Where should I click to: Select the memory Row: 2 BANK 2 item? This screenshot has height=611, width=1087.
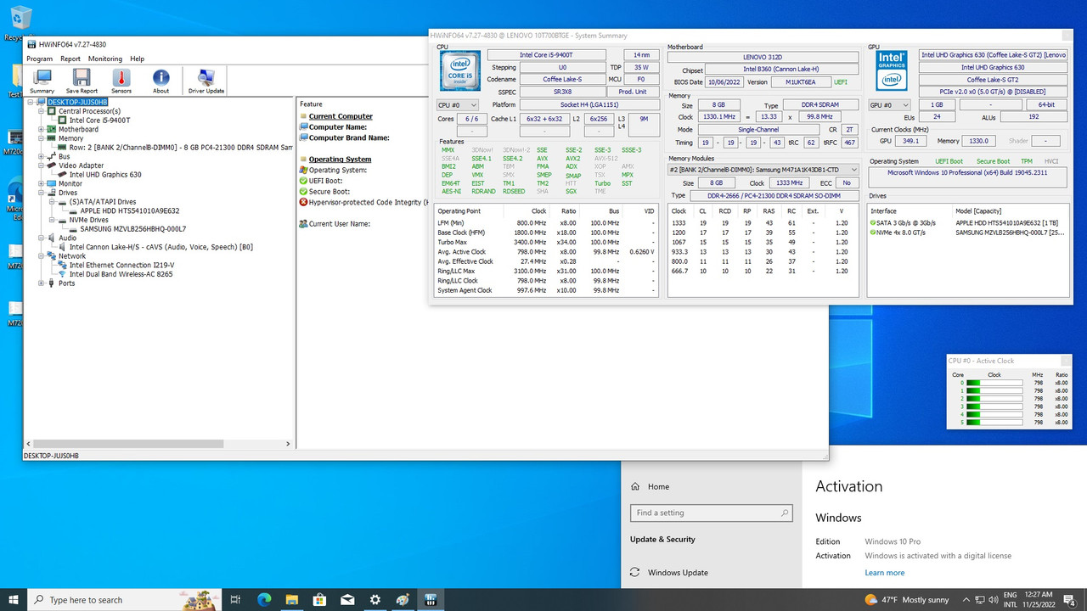180,148
